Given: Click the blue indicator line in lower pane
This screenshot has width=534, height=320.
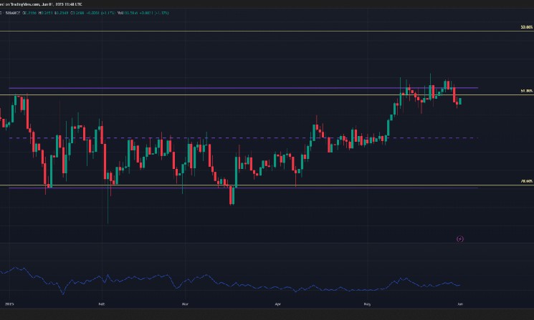Looking at the screenshot, I should pyautogui.click(x=230, y=283).
